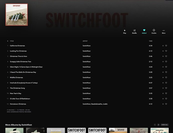Screen dimensions: 173x133
Task: Open album Credits
Action: [x=154, y=31]
